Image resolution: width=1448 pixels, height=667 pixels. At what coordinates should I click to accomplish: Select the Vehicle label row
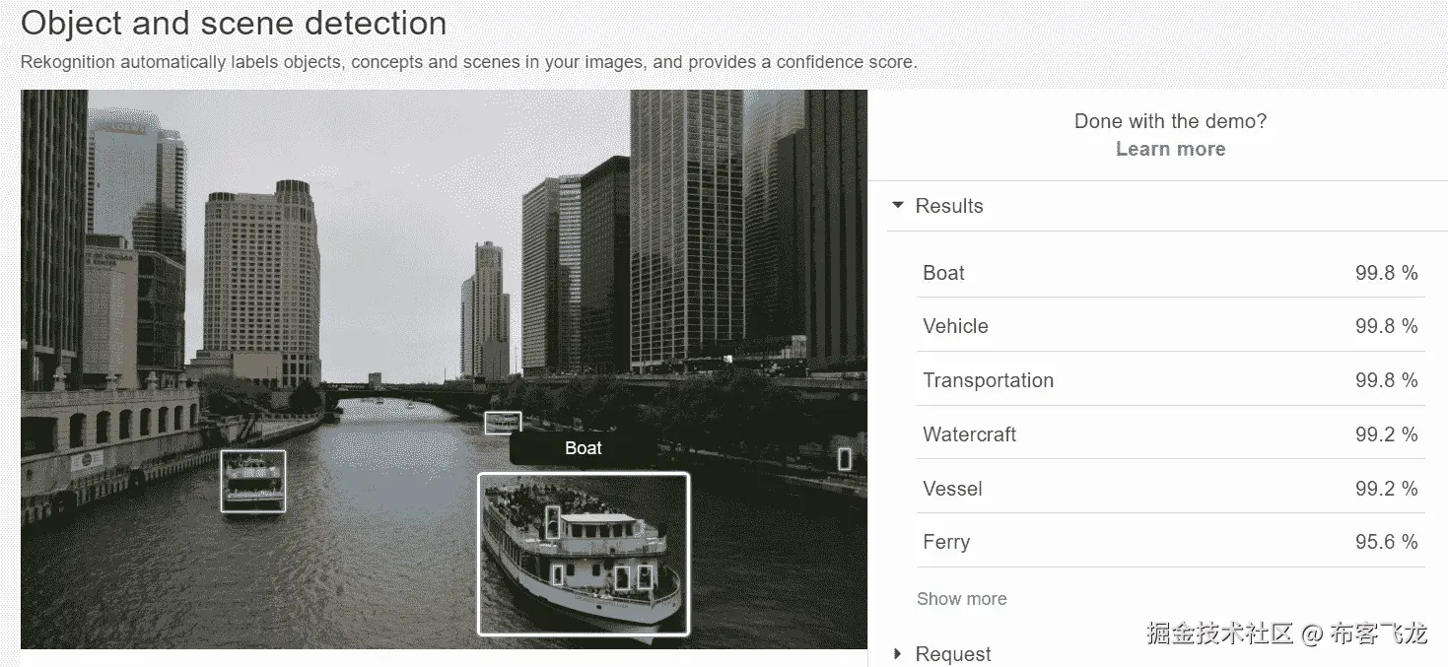[1170, 326]
